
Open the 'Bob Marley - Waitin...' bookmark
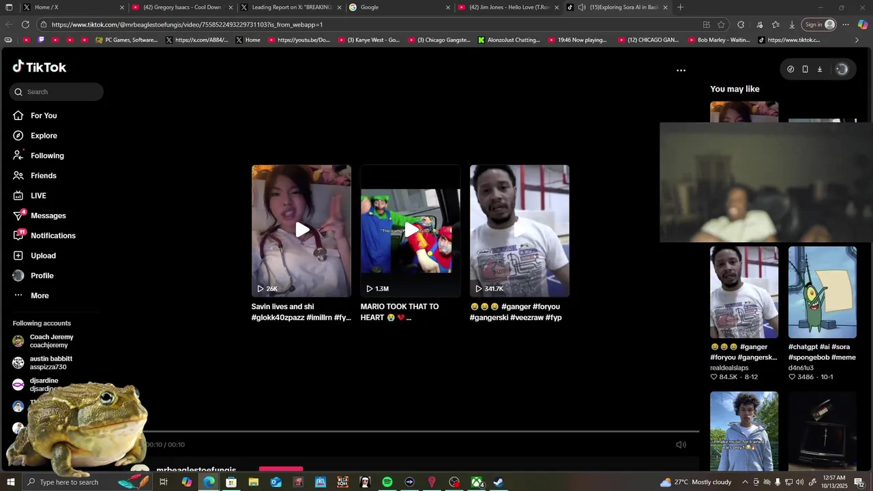[x=718, y=40]
